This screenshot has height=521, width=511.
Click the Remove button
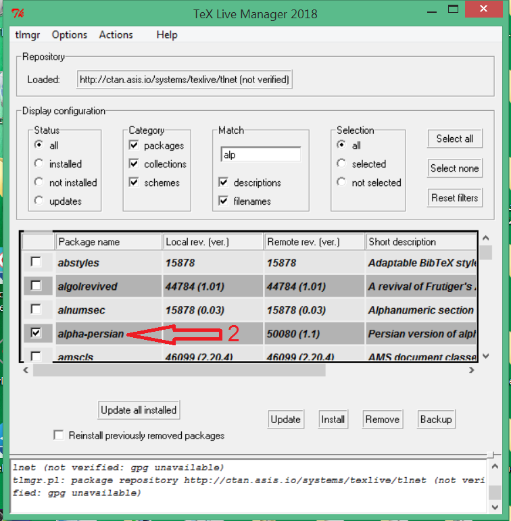coord(383,420)
